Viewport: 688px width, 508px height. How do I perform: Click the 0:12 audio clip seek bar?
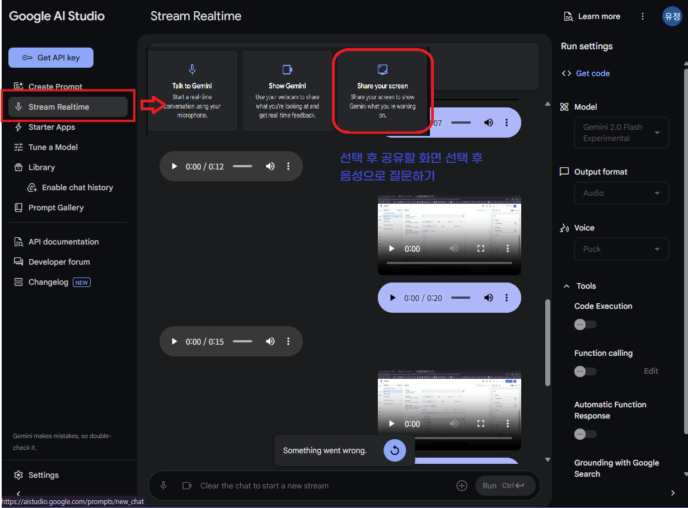[x=242, y=166]
